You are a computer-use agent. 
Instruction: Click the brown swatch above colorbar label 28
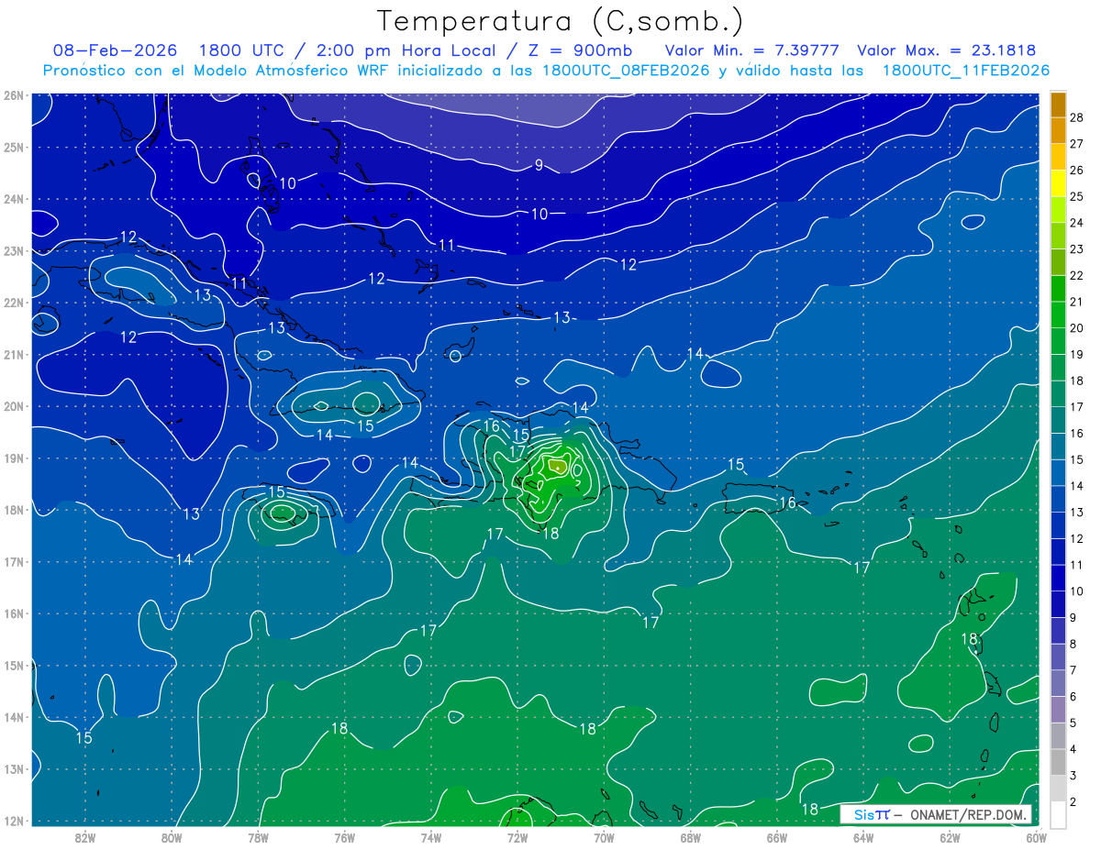[1058, 105]
